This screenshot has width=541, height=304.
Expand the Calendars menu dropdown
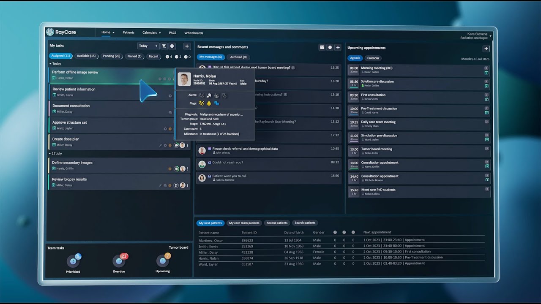tap(151, 33)
